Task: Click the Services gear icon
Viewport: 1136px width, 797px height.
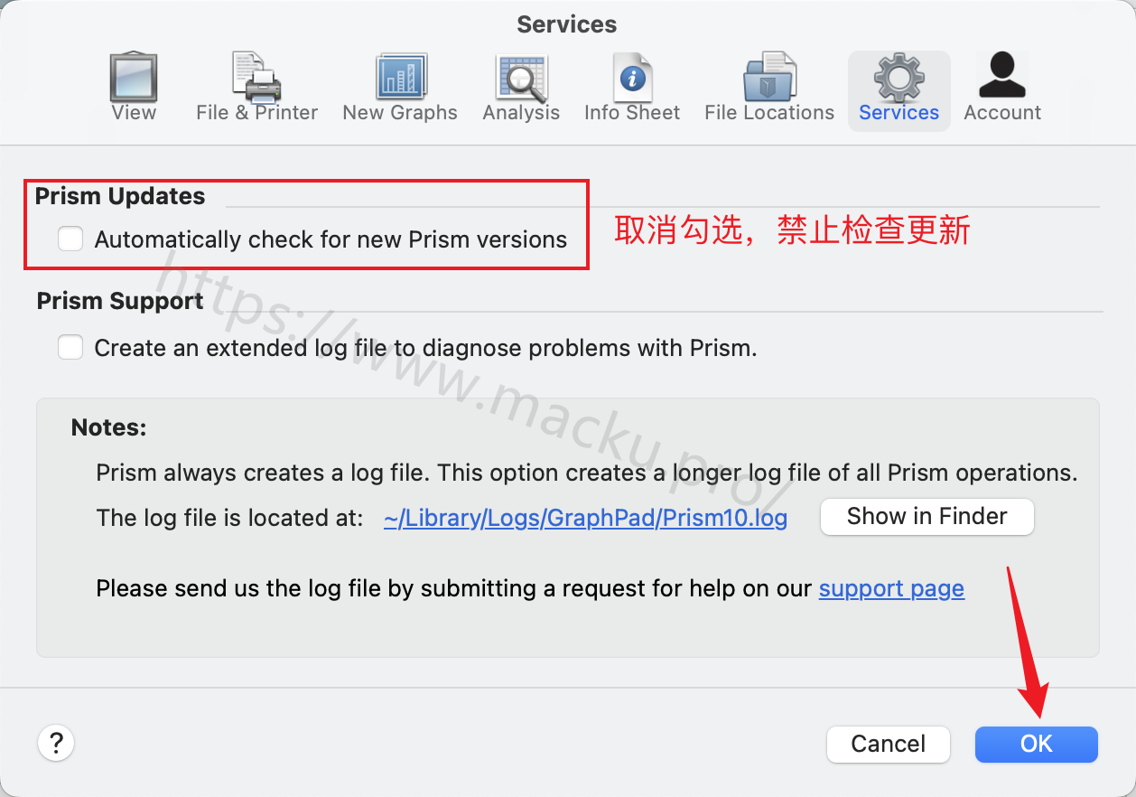Action: (x=899, y=78)
